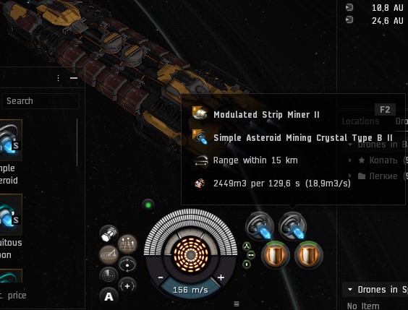Activate the first strip miner module
Screen dimensions: 408x310
(x=260, y=225)
